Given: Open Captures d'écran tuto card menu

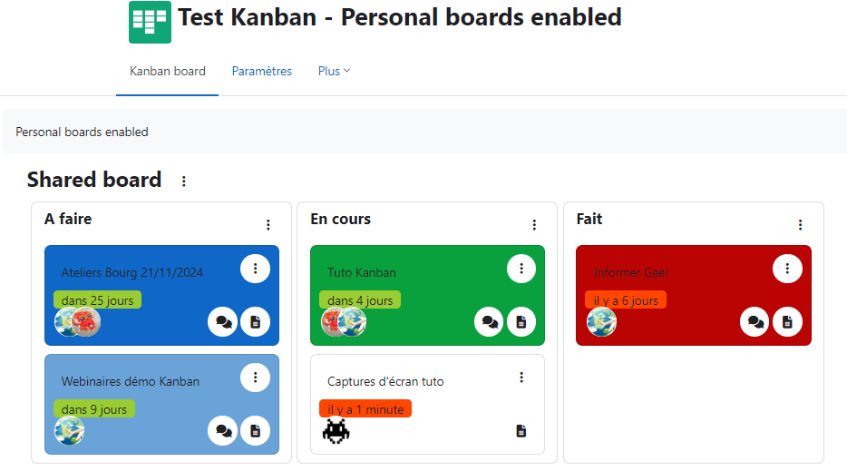Looking at the screenshot, I should (x=521, y=378).
